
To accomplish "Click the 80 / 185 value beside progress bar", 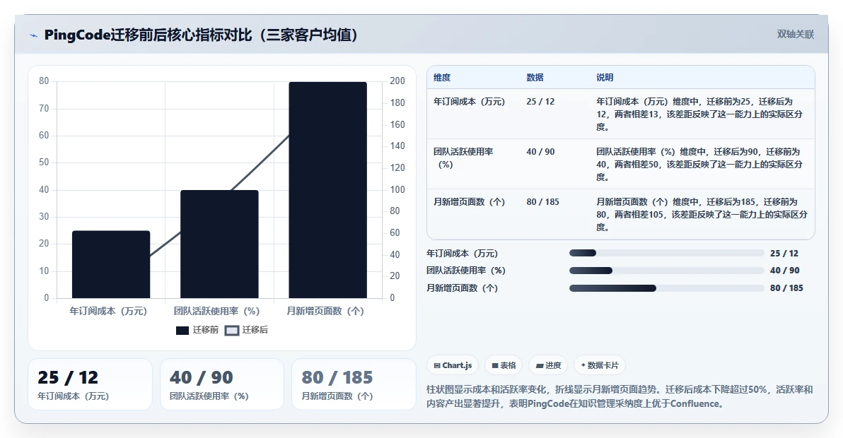I will pyautogui.click(x=786, y=288).
